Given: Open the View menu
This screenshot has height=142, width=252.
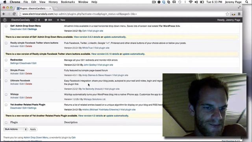Looking at the screenshot, I should click(42, 2).
